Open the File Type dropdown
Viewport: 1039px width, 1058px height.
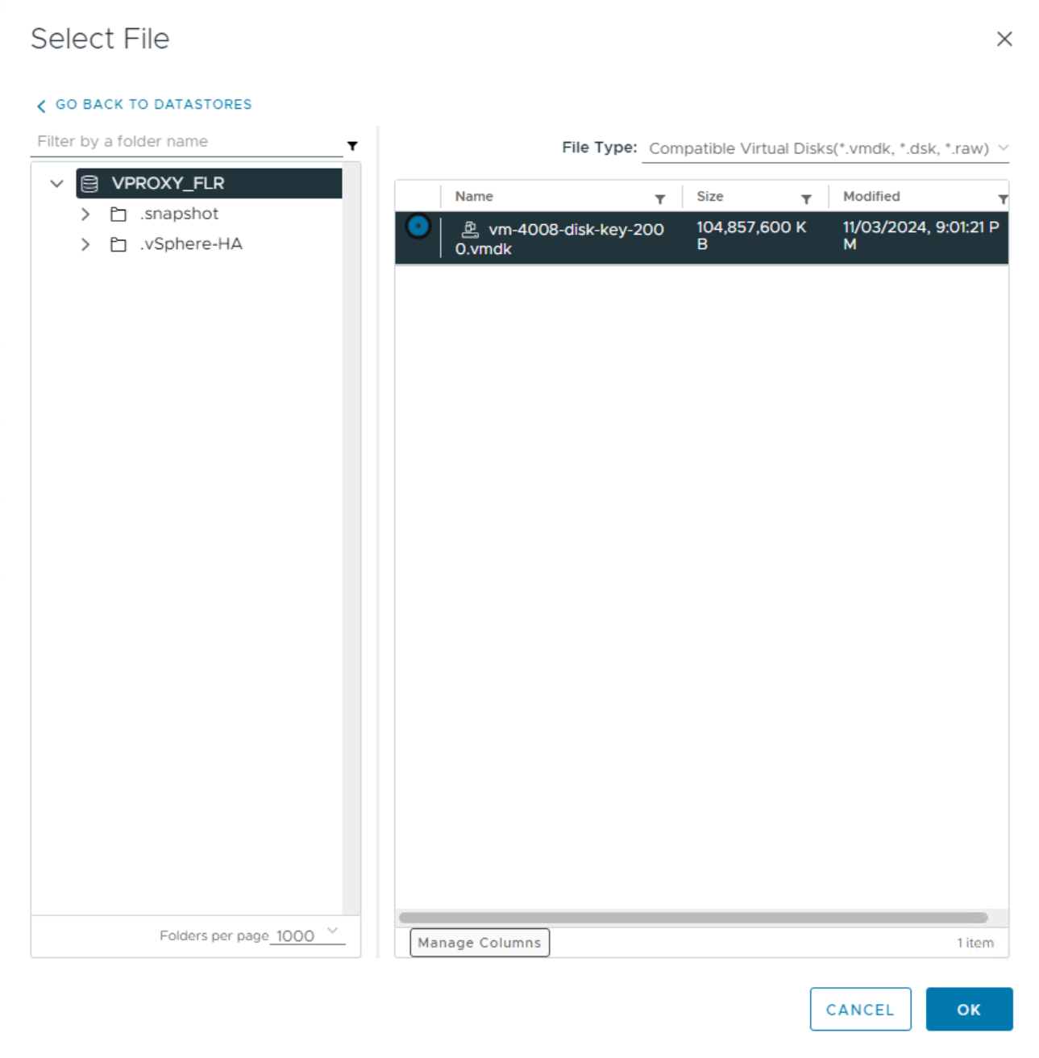pyautogui.click(x=1003, y=148)
